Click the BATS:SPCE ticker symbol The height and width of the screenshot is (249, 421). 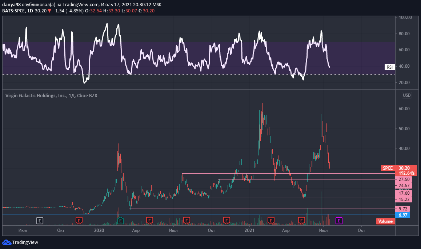pyautogui.click(x=13, y=11)
